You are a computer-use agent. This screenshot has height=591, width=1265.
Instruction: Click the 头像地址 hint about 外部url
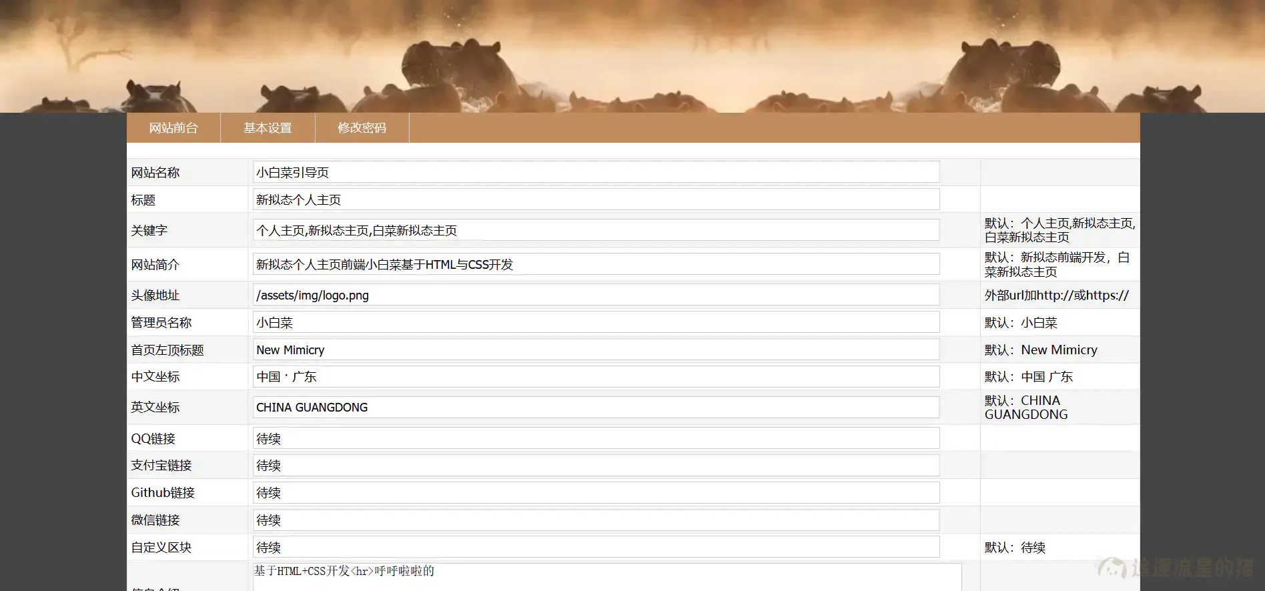coord(1056,295)
